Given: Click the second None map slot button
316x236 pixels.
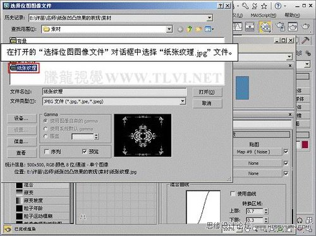Looking at the screenshot, I should (x=257, y=174).
